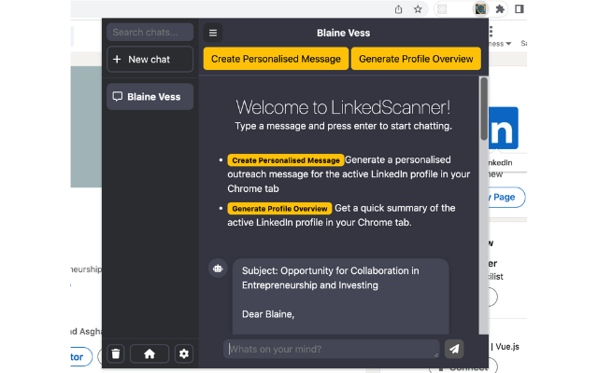Send message with the paper plane icon
The height and width of the screenshot is (373, 598).
[x=454, y=349]
